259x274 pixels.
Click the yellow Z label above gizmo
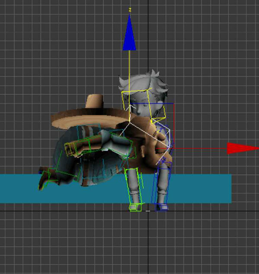[x=130, y=10]
